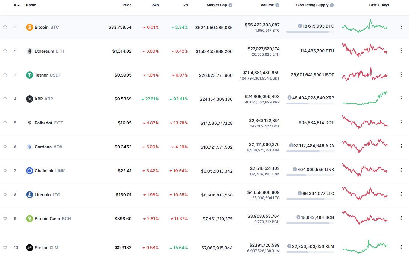Click the Bitcoin coin logo icon
Screen dimensions: 409x259
(29, 27)
